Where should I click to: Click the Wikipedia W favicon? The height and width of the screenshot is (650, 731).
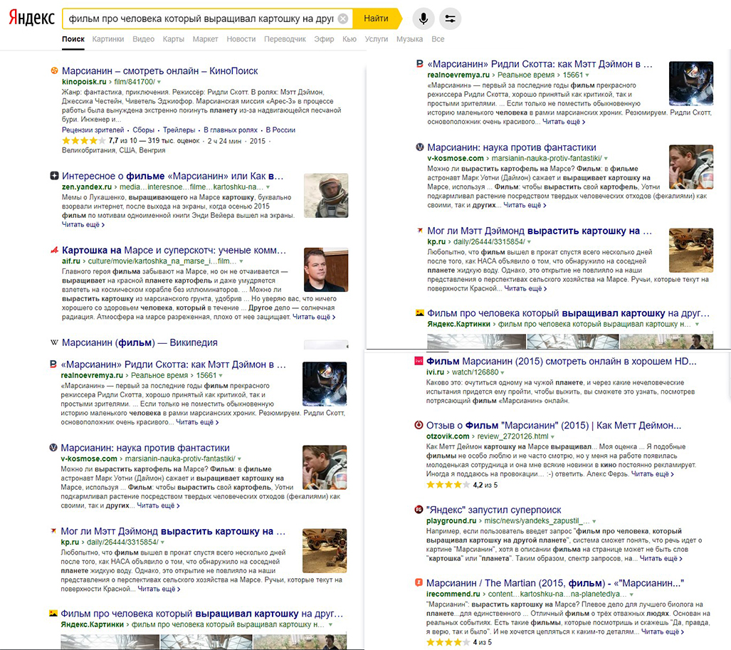click(54, 342)
